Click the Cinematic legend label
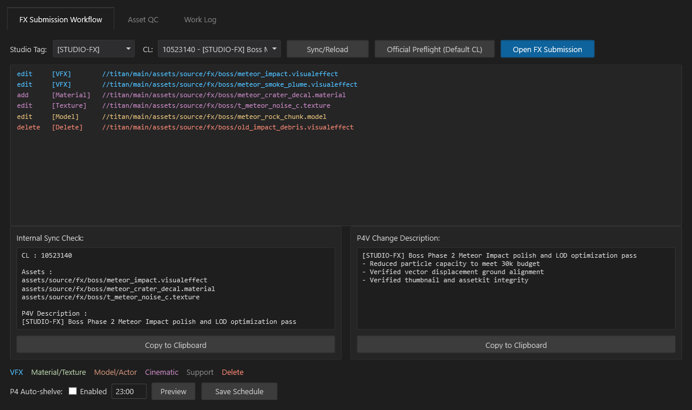 [x=161, y=372]
